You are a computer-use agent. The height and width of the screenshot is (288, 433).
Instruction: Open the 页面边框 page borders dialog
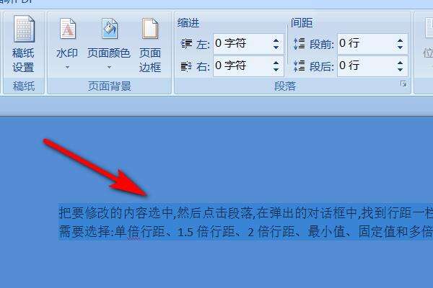(150, 45)
